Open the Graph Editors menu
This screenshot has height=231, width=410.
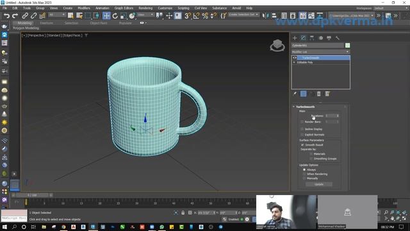coord(124,8)
